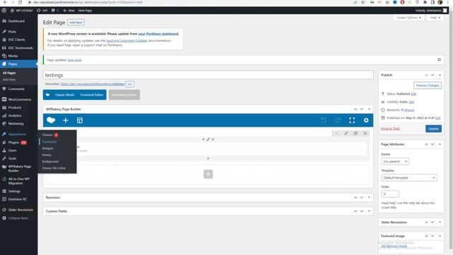Open the Template dropdown showing Default template
This screenshot has width=453, height=255.
409,178
